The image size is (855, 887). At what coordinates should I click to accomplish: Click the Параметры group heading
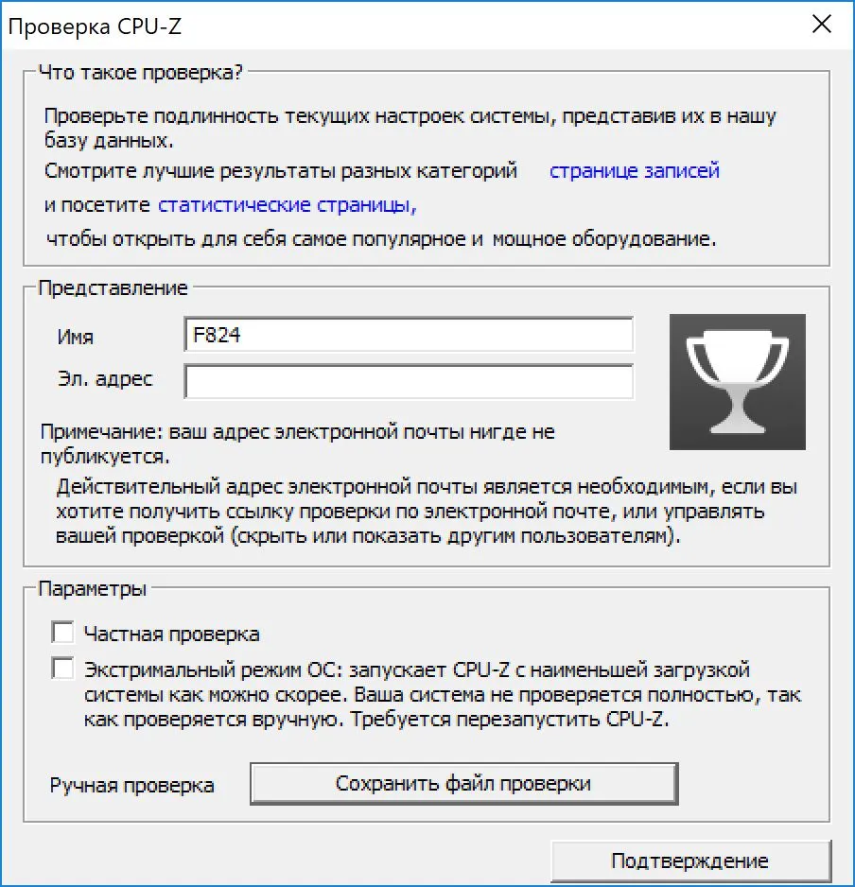click(x=93, y=589)
